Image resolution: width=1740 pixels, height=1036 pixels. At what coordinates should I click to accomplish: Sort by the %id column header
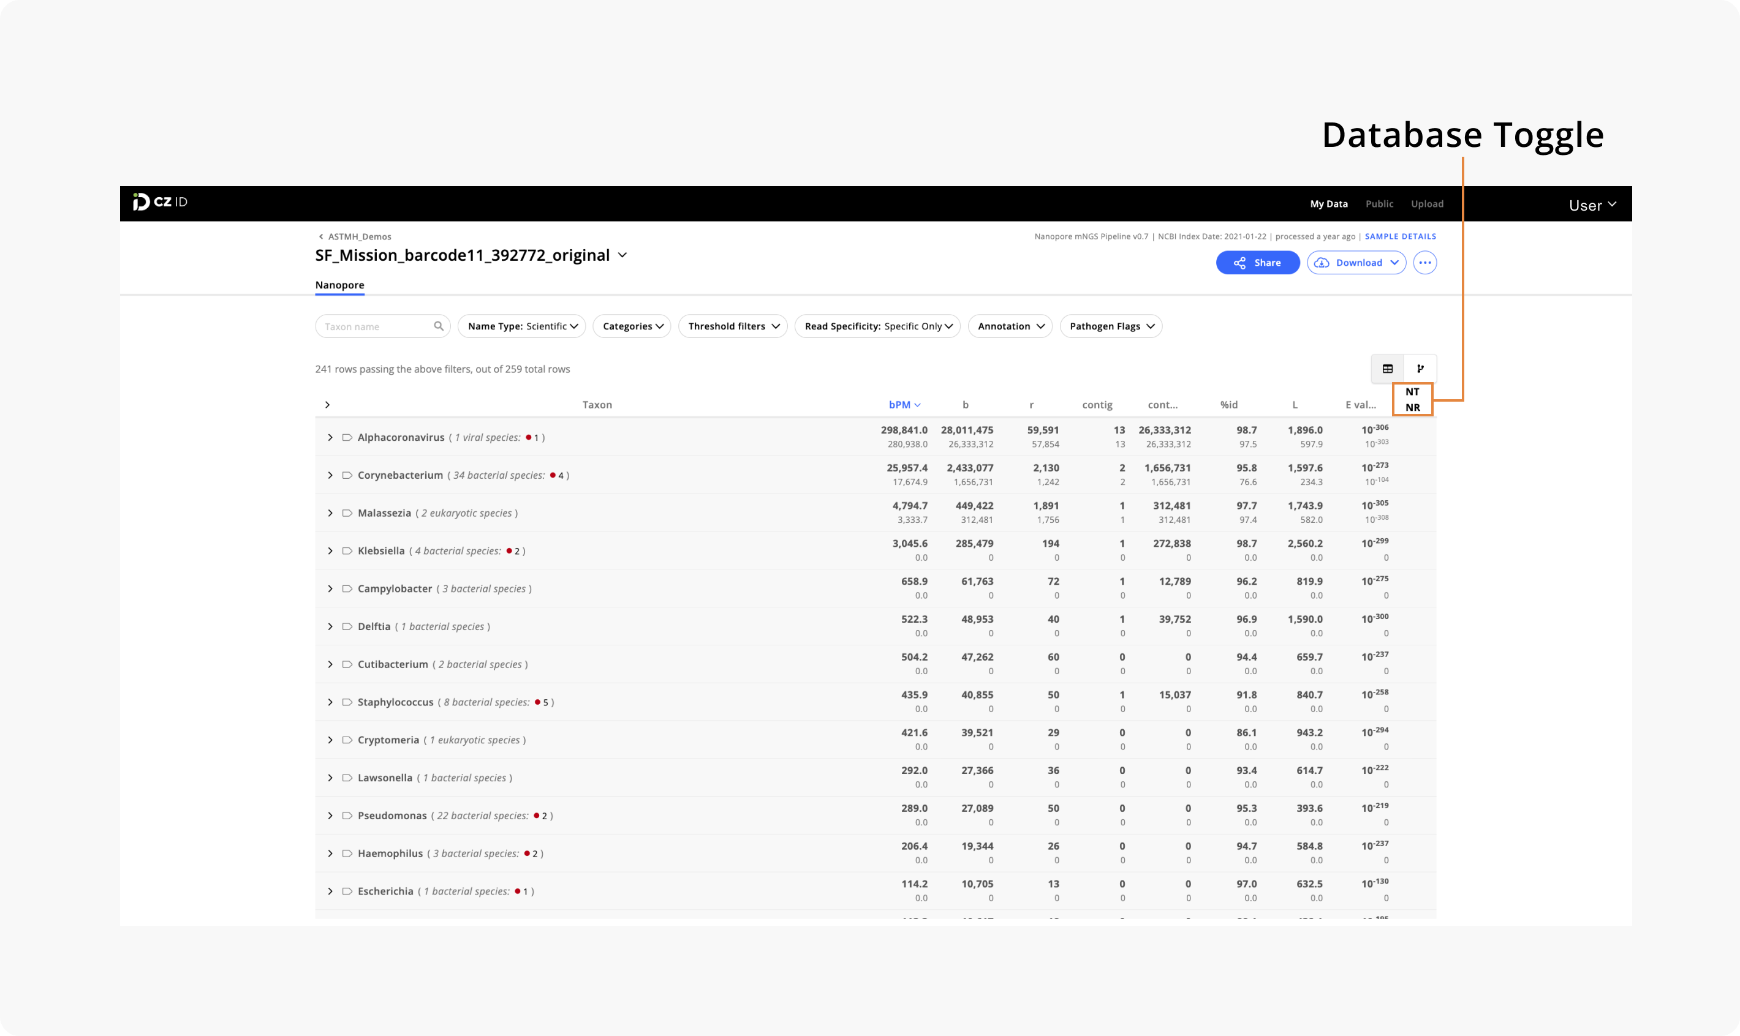coord(1228,405)
